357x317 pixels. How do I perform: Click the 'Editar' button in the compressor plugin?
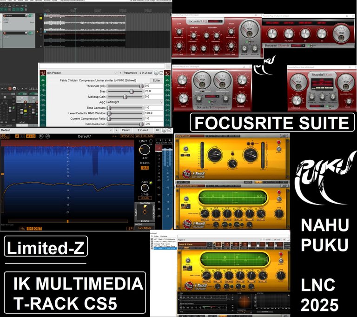pyautogui.click(x=156, y=80)
